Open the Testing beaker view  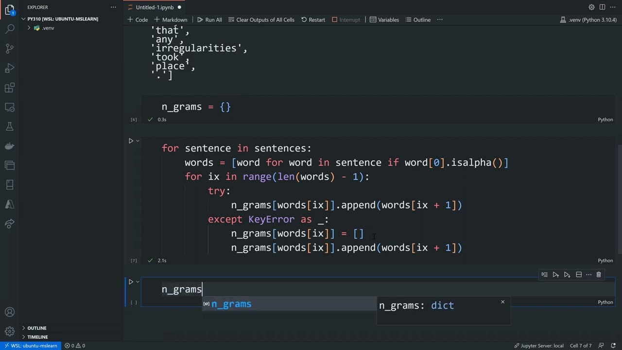9,126
